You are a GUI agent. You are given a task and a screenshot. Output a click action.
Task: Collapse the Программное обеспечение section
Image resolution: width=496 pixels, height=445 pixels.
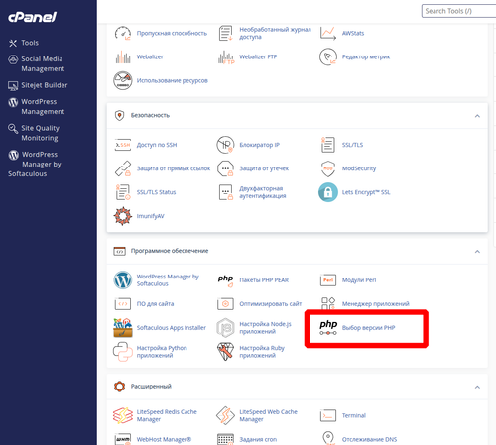[477, 251]
